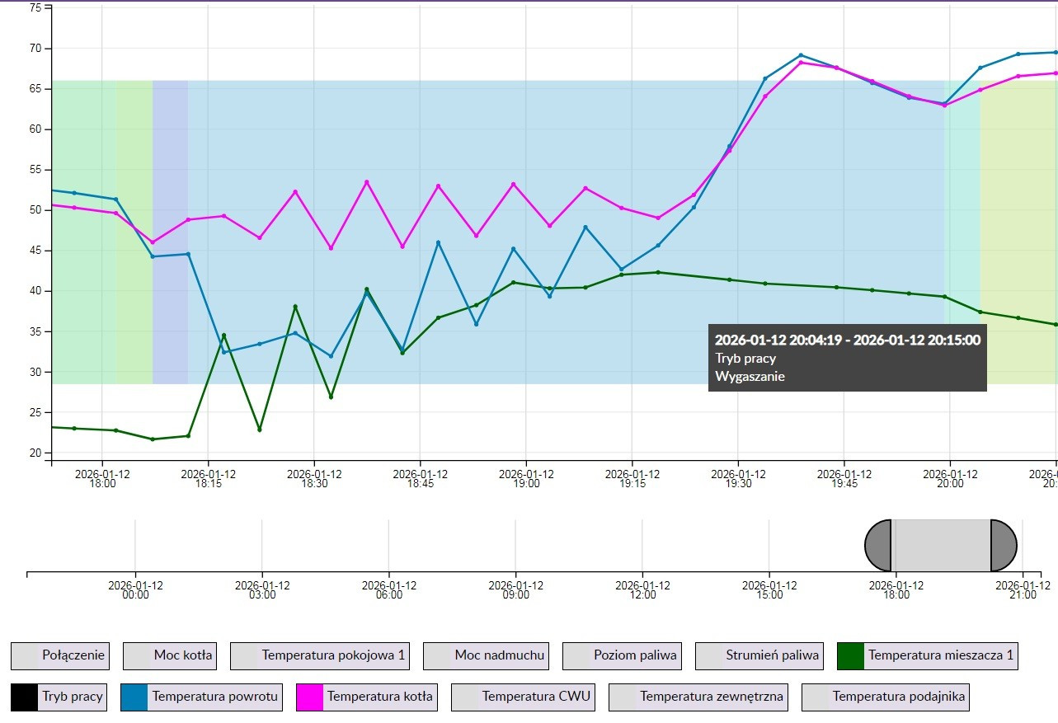The height and width of the screenshot is (723, 1058).
Task: Toggle Moc kotła series visibility
Action: pyautogui.click(x=170, y=656)
